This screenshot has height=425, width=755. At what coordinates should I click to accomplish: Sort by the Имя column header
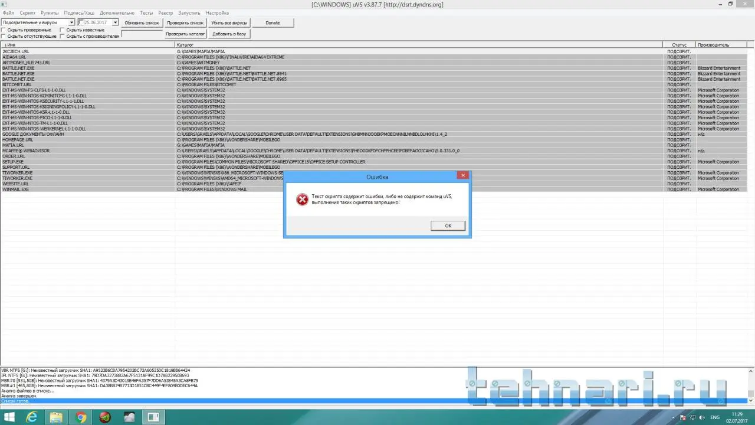87,45
